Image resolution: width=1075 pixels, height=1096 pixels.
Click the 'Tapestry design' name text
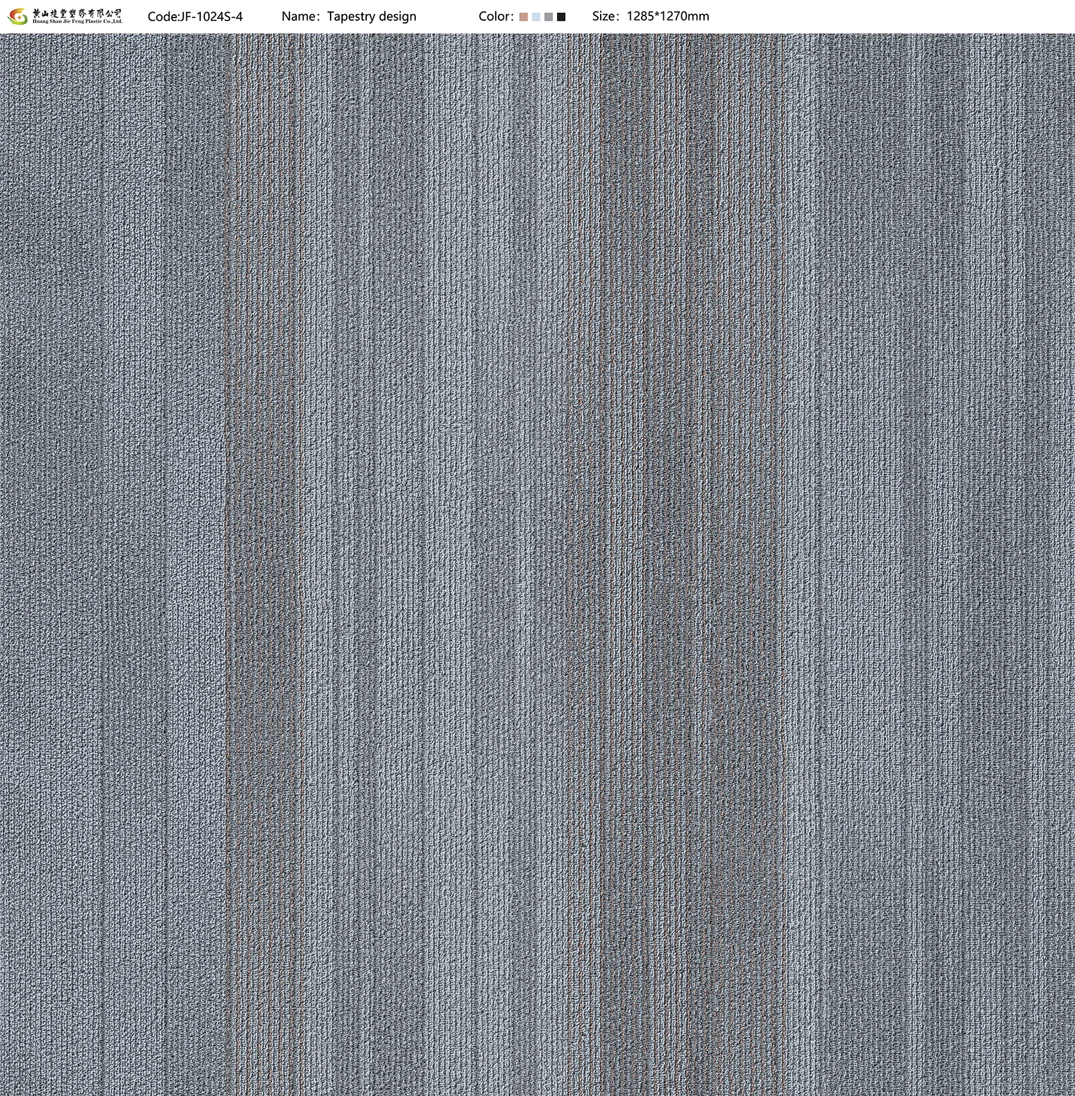tap(372, 17)
